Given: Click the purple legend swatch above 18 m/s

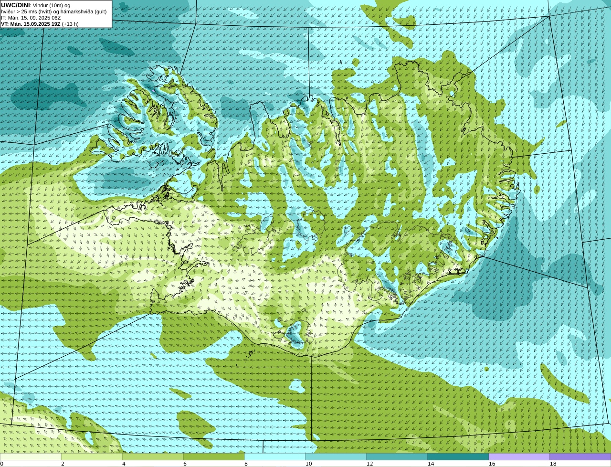Looking at the screenshot, I should pyautogui.click(x=580, y=456).
